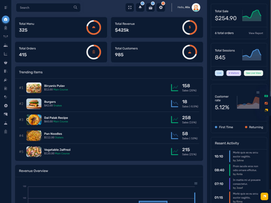
Task: Open the mail inbox icon
Action: coord(151,7)
